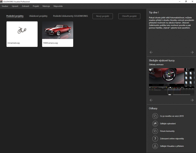Open the Upravit menu
Image resolution: width=196 pixels, height=153 pixels.
(x=15, y=6)
